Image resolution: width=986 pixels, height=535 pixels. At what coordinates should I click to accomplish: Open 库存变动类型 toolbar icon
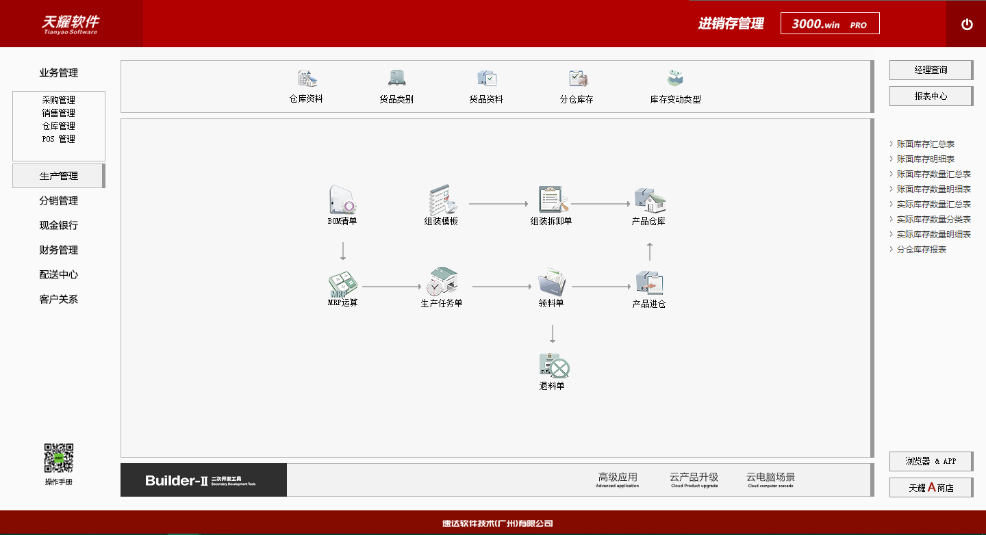(x=675, y=79)
